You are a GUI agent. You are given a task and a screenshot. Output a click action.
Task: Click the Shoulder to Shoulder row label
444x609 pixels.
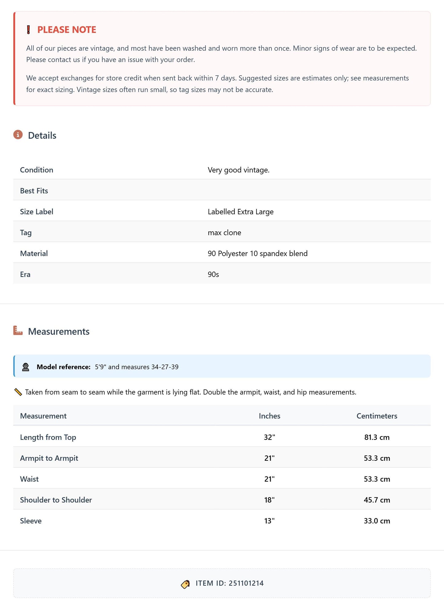tap(56, 500)
